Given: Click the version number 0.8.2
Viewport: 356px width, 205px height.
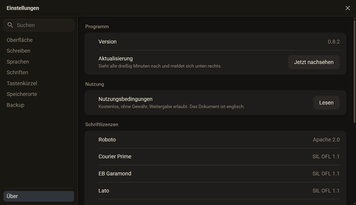Looking at the screenshot, I should click(x=333, y=42).
